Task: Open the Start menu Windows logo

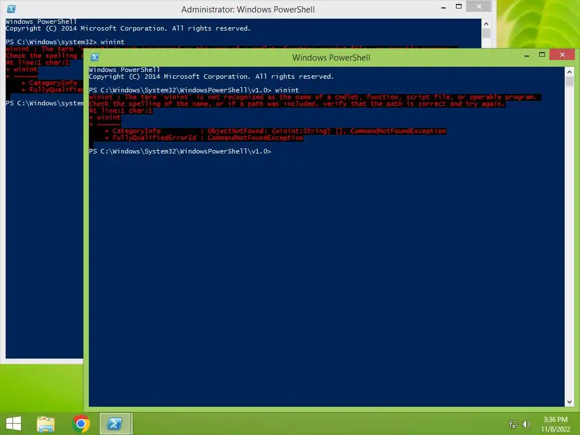Action: point(14,424)
